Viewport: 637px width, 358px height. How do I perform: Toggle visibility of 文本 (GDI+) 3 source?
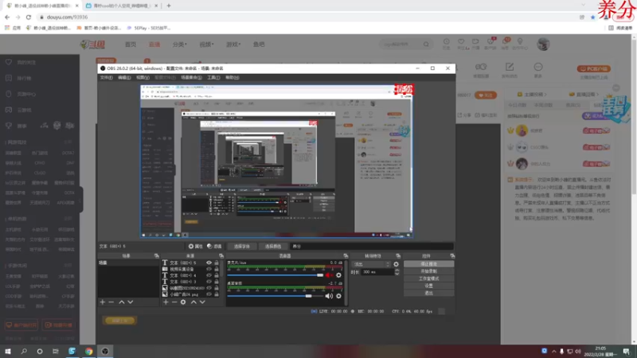pos(209,282)
